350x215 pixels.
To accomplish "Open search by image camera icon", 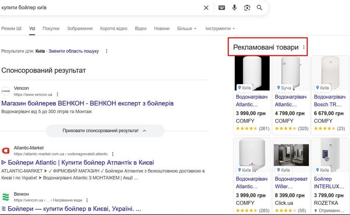I will click(247, 8).
